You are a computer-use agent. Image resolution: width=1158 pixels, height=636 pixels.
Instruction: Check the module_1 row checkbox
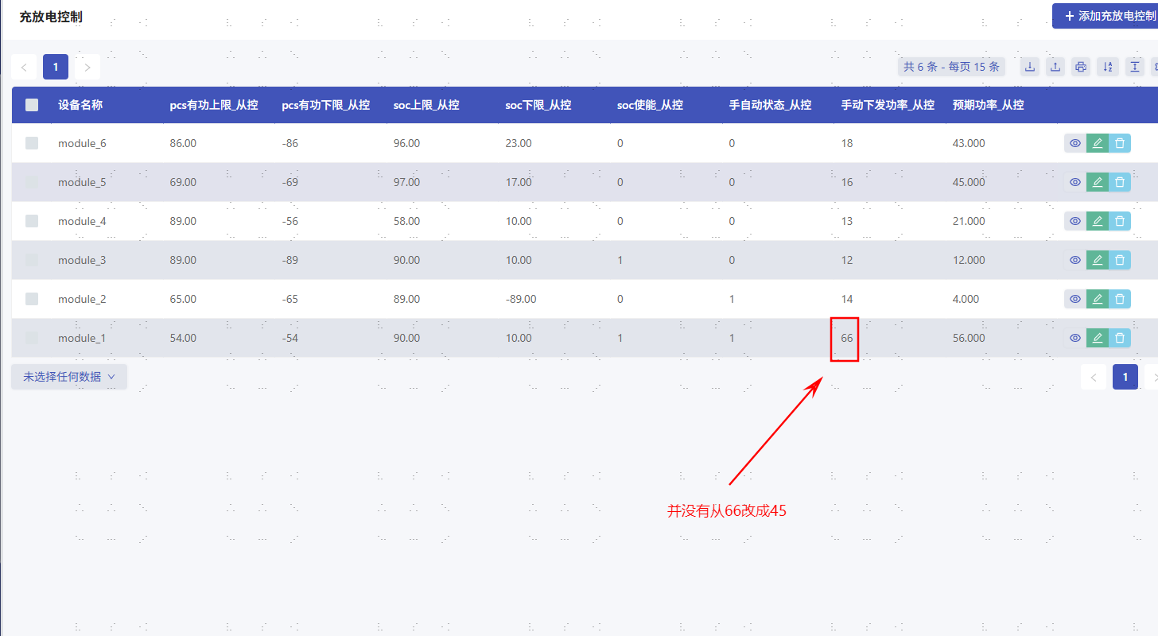click(32, 338)
